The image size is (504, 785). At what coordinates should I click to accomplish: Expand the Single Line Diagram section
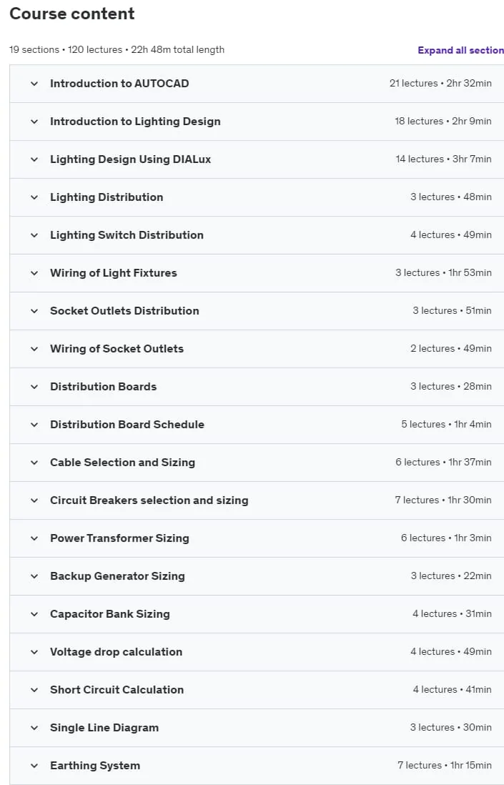[257, 728]
